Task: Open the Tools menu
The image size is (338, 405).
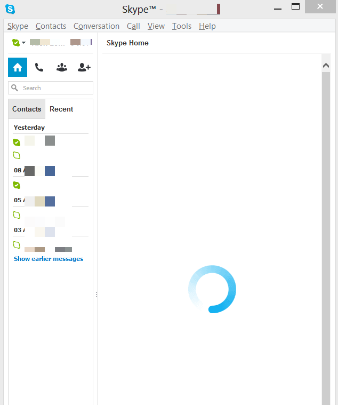Action: (x=182, y=26)
